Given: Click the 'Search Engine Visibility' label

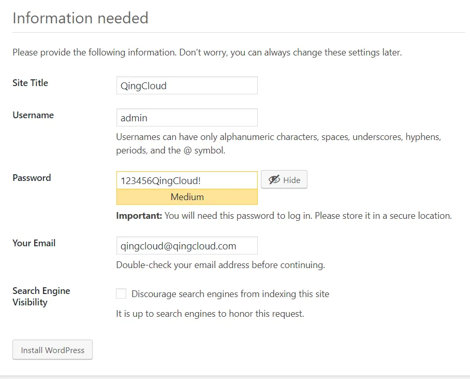Looking at the screenshot, I should click(x=41, y=297).
